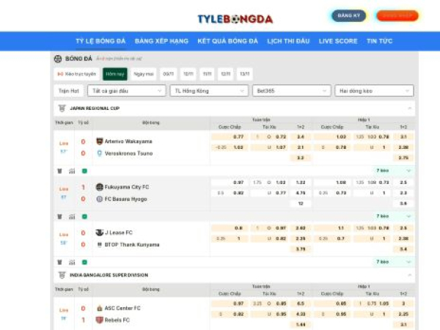Click the Artenvo Wakayama team crest
The height and width of the screenshot is (330, 440).
pos(100,141)
